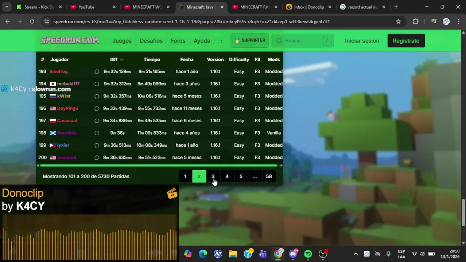
Task: Open player novadud's profile
Action: [66, 158]
